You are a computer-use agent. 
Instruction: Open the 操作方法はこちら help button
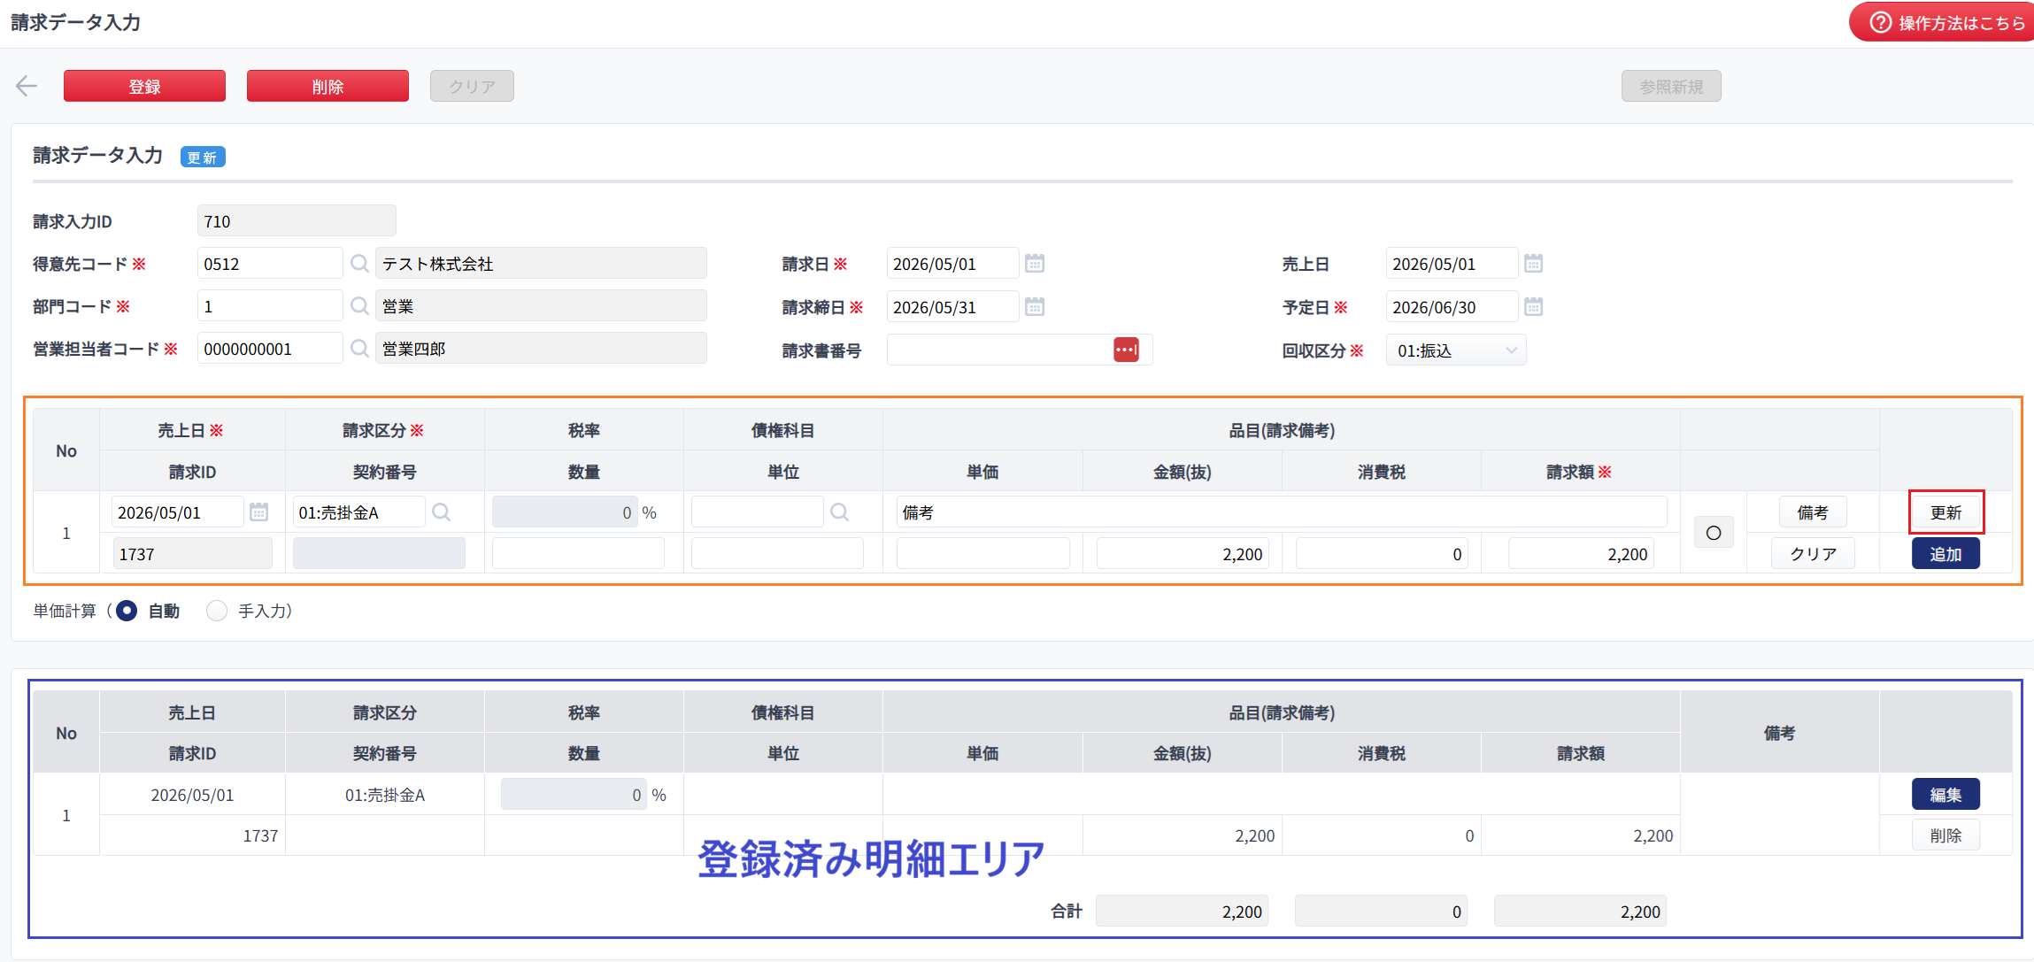pyautogui.click(x=1942, y=22)
